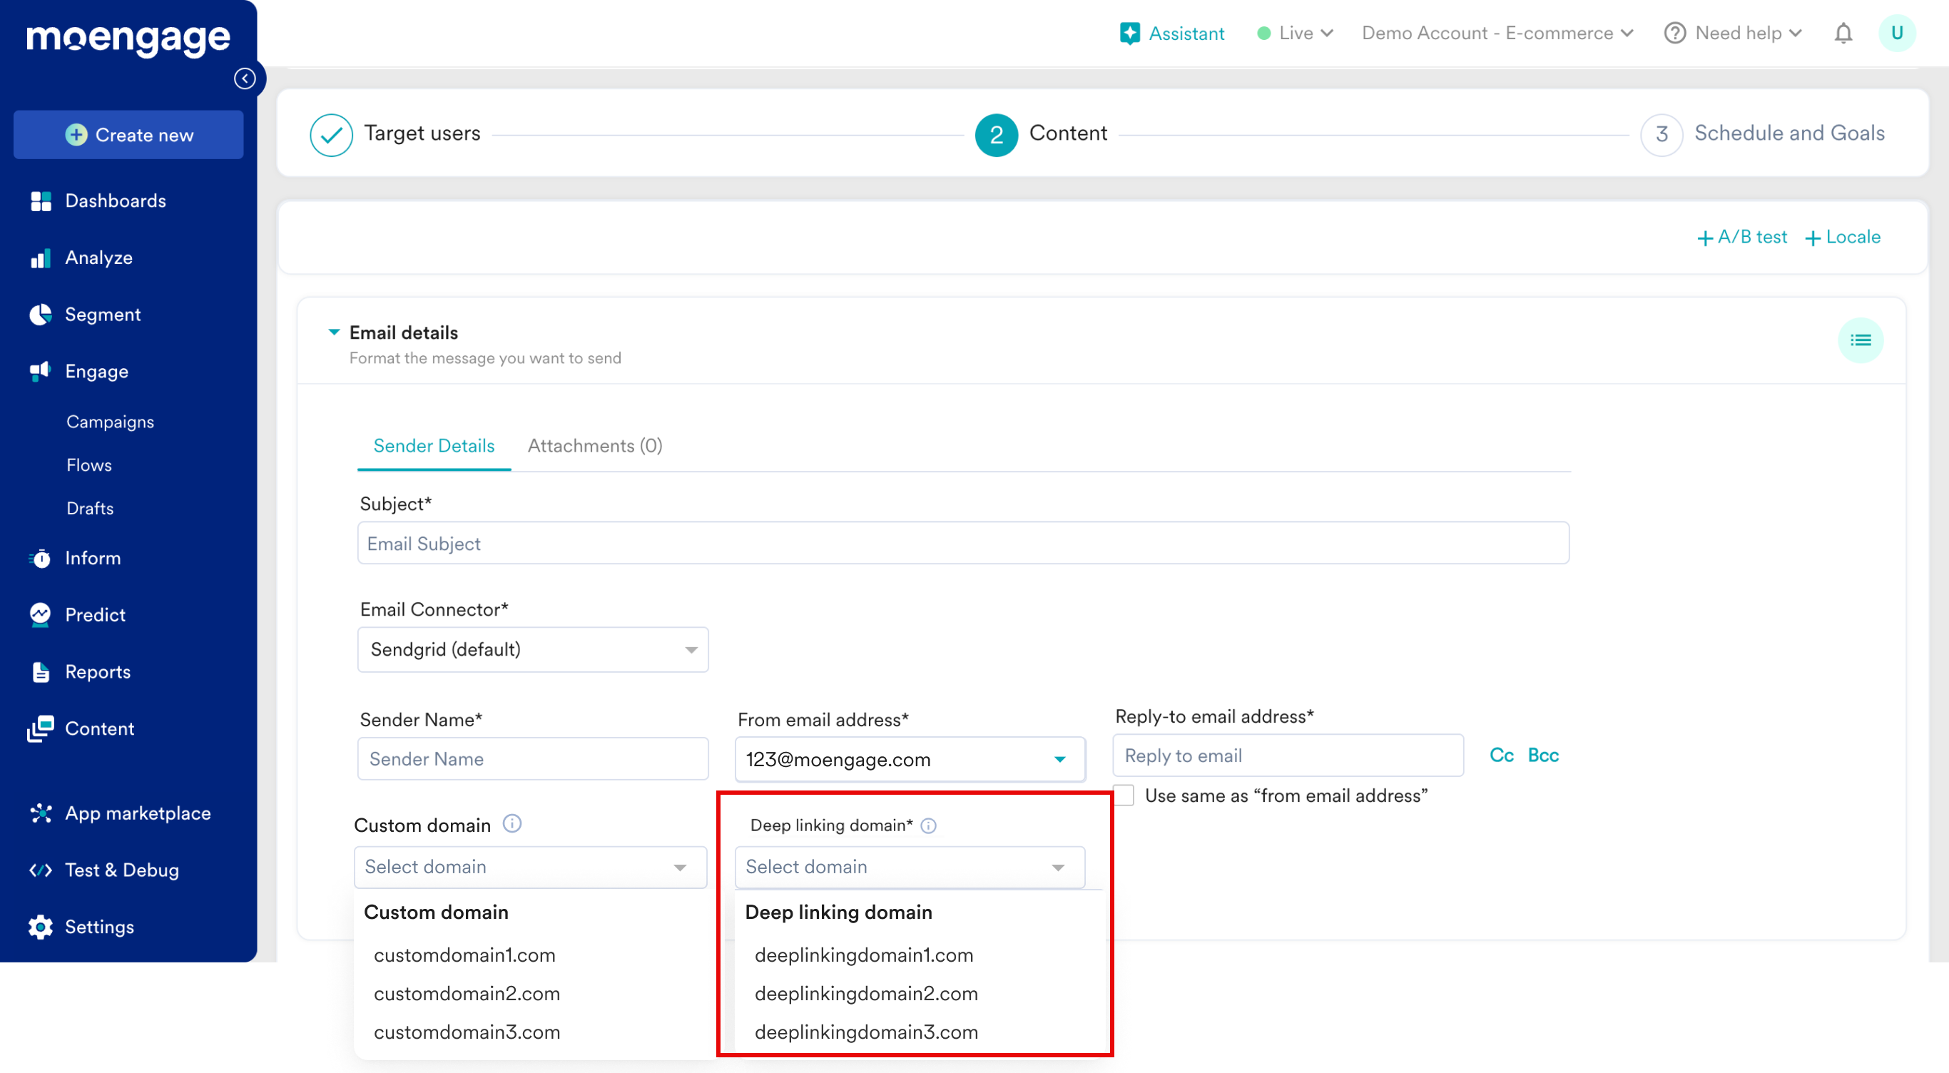
Task: Add an A/B test variation
Action: pos(1741,237)
